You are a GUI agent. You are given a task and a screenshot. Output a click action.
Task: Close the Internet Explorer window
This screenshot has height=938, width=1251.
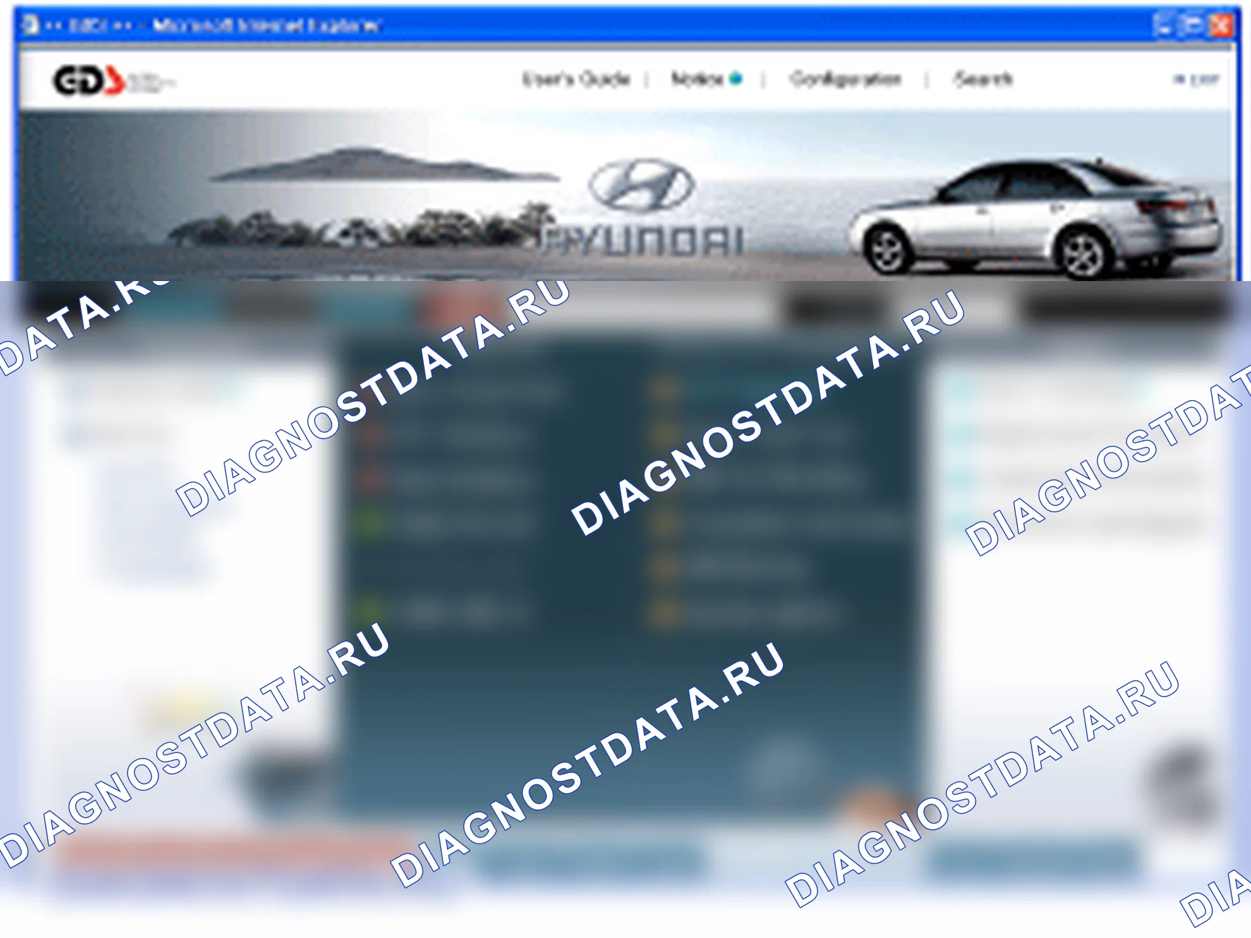[x=1220, y=26]
